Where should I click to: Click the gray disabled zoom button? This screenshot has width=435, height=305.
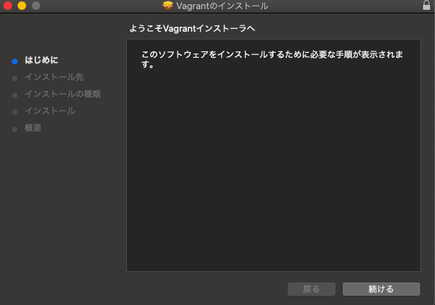(36, 6)
